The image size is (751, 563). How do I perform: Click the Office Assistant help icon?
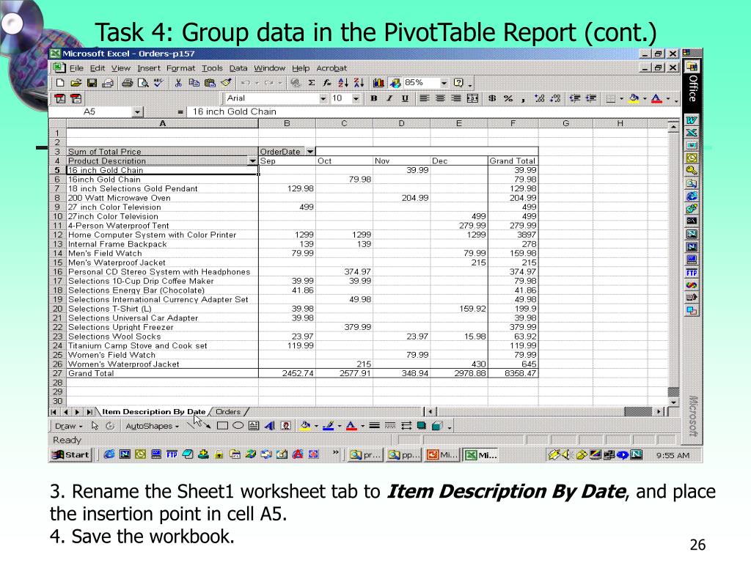click(458, 84)
